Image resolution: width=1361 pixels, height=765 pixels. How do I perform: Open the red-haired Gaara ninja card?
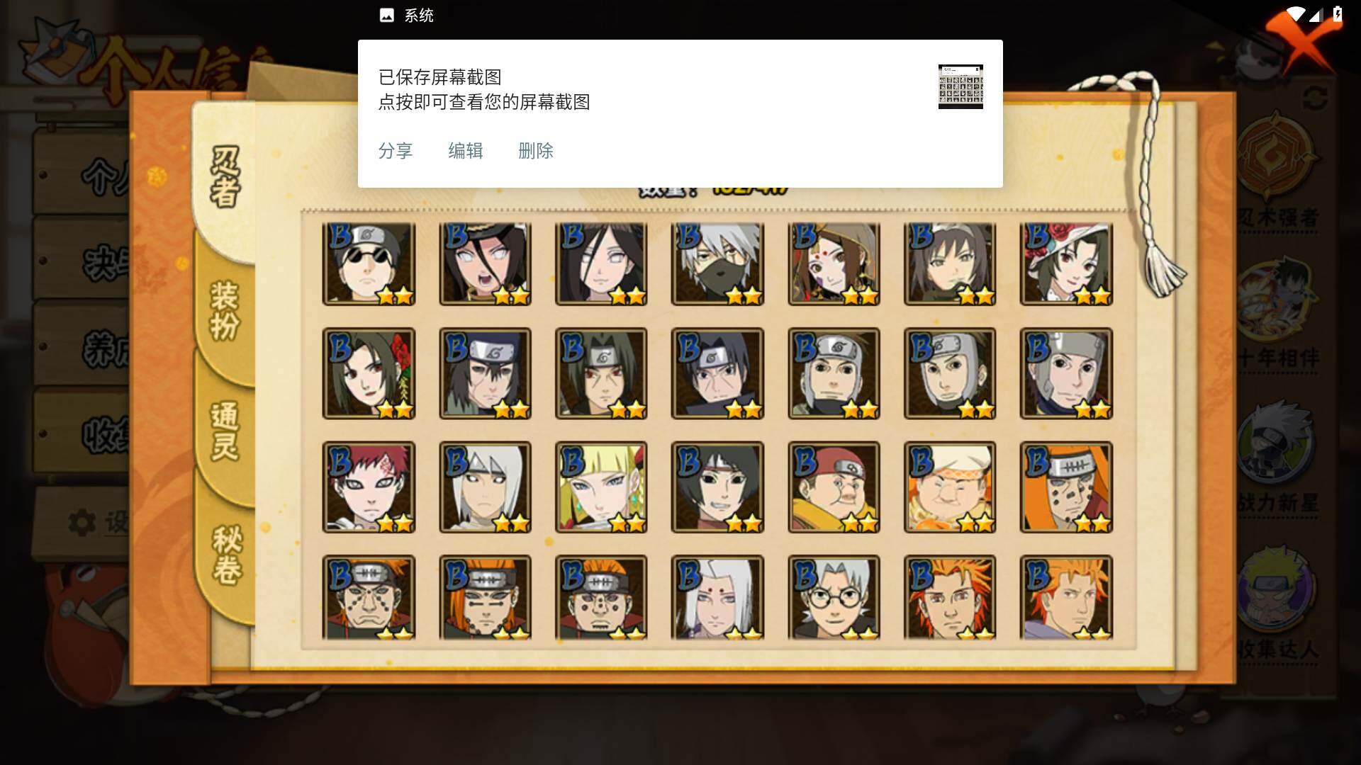coord(369,487)
